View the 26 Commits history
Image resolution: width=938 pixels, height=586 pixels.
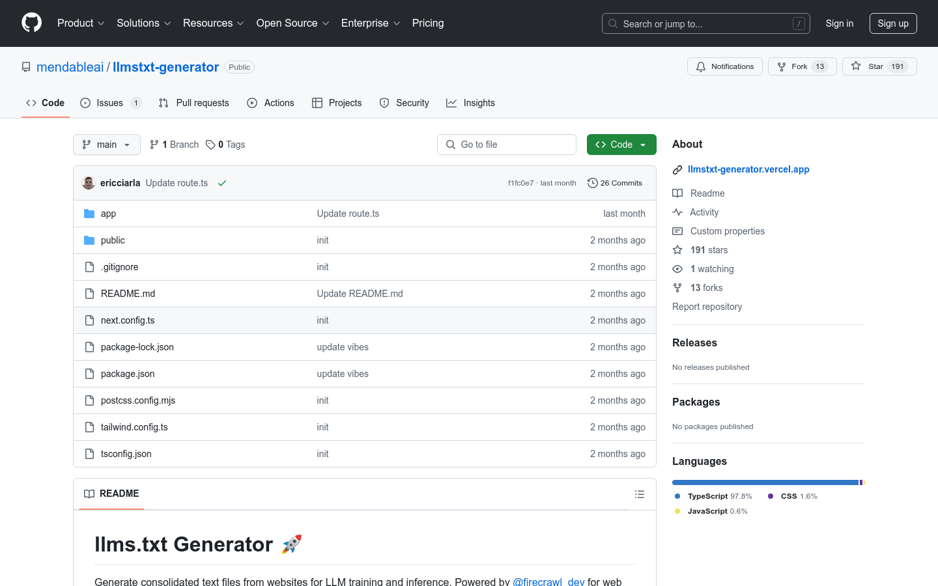[x=615, y=183]
